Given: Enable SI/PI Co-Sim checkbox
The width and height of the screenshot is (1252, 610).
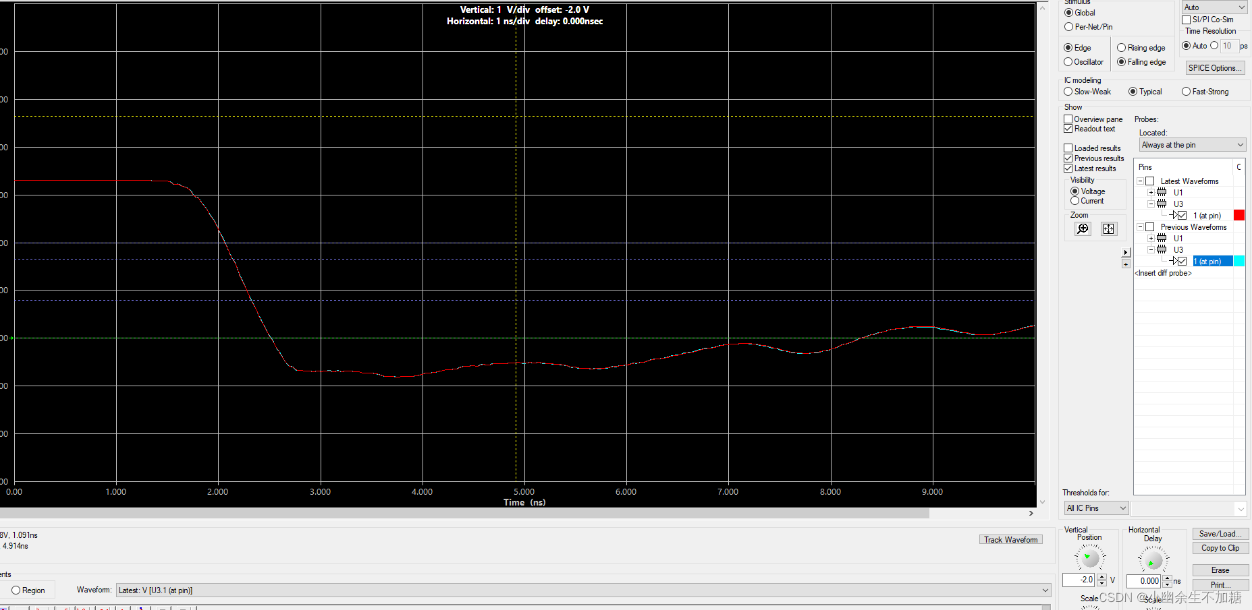Looking at the screenshot, I should 1187,20.
